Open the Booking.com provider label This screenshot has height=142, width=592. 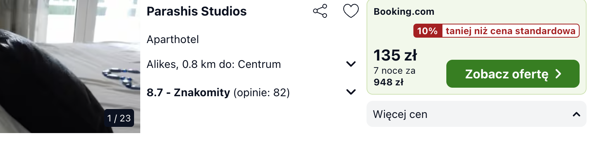click(404, 12)
